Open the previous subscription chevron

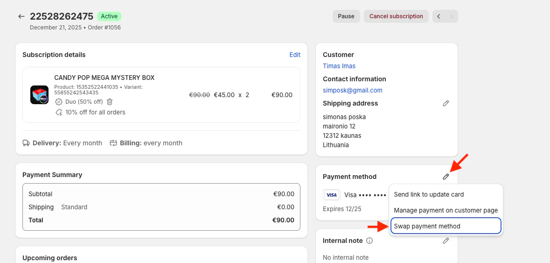(439, 16)
